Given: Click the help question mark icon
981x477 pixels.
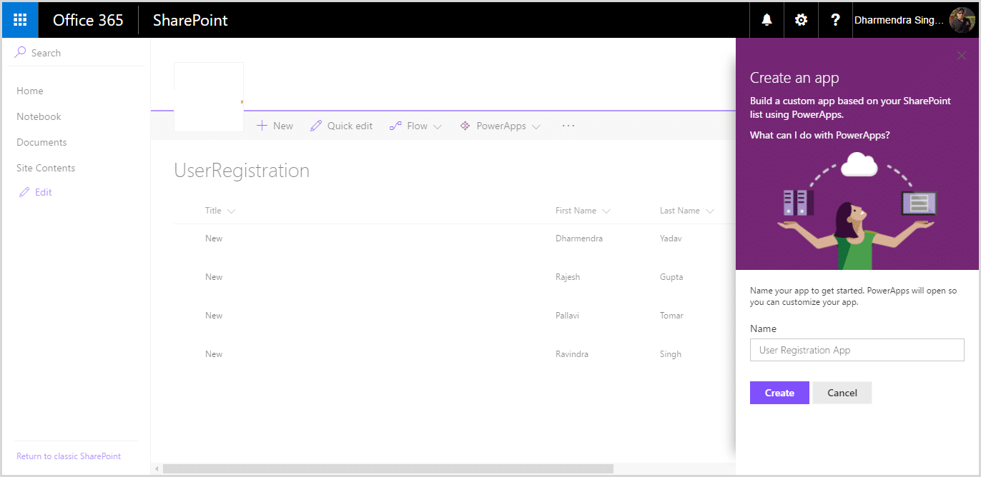Looking at the screenshot, I should 835,20.
